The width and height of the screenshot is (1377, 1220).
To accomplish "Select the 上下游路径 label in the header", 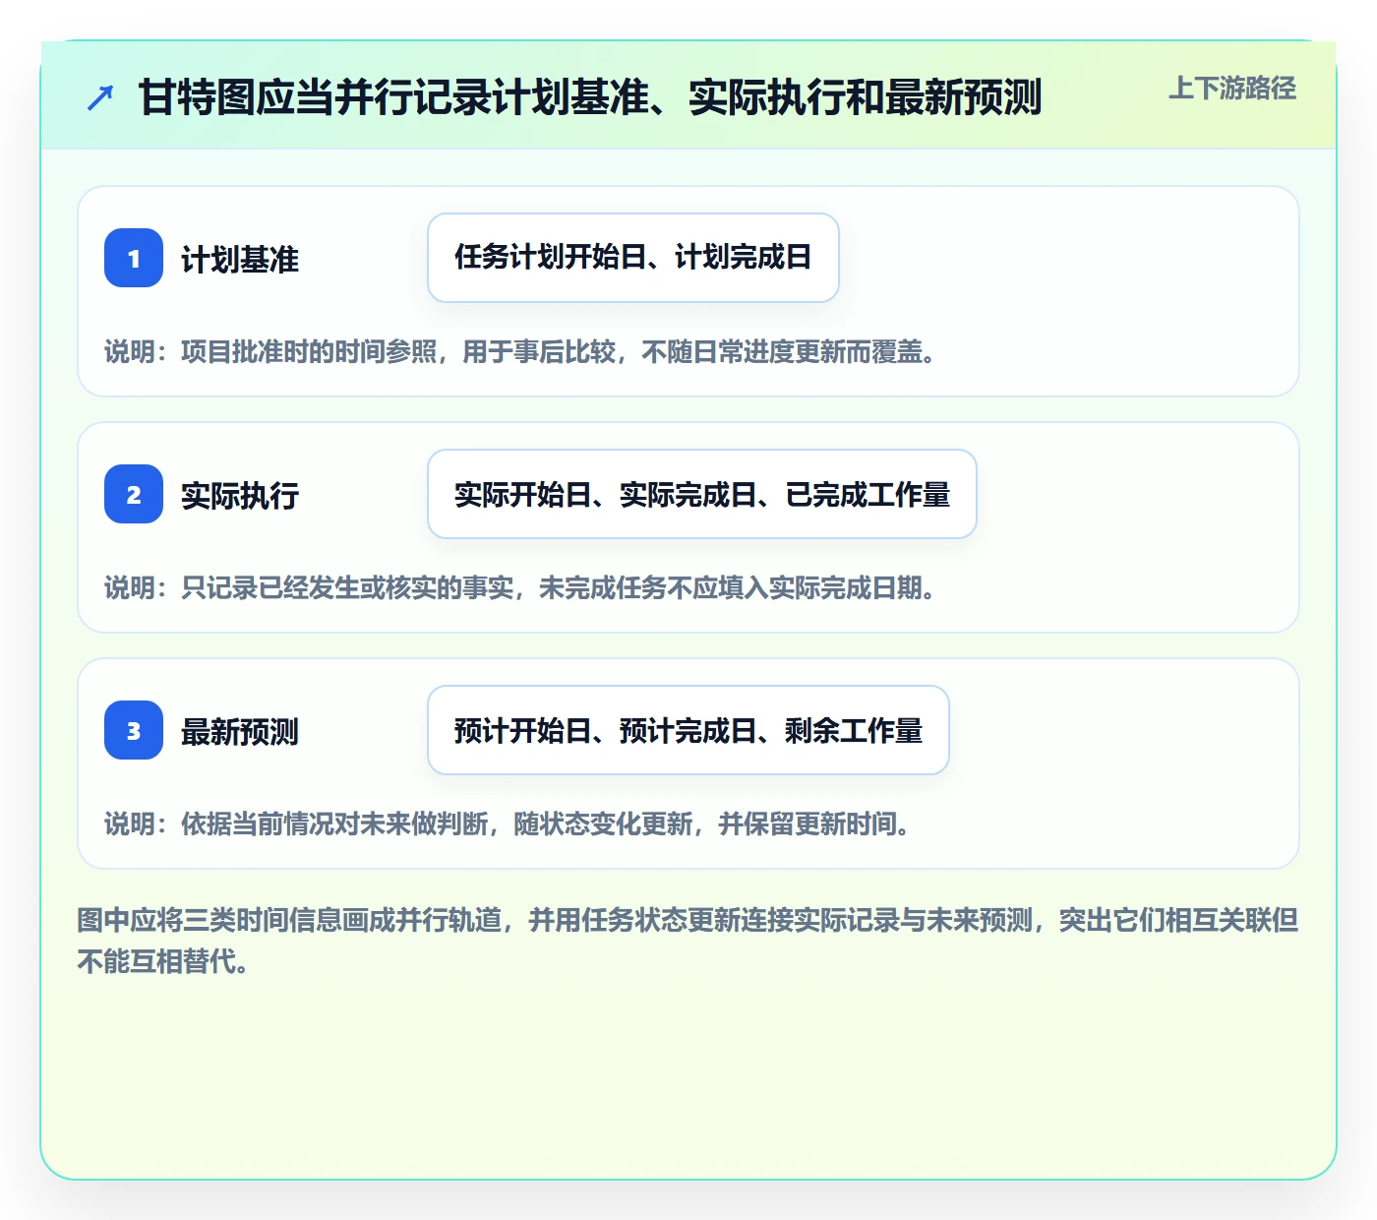I will (1232, 89).
